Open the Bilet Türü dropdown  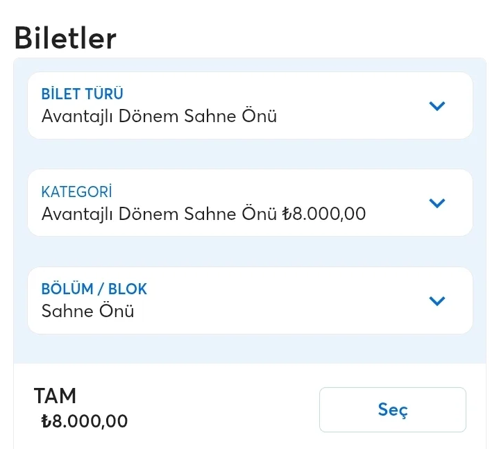click(250, 105)
